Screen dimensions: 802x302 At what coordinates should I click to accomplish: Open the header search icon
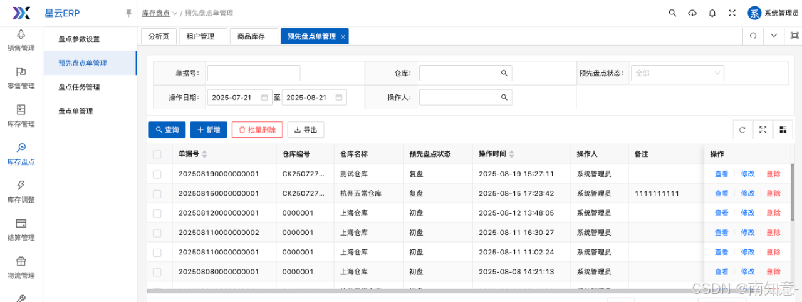672,13
